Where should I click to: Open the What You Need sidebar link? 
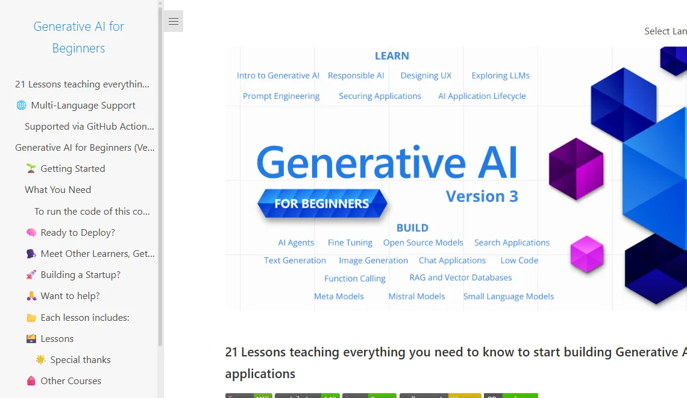pyautogui.click(x=58, y=190)
